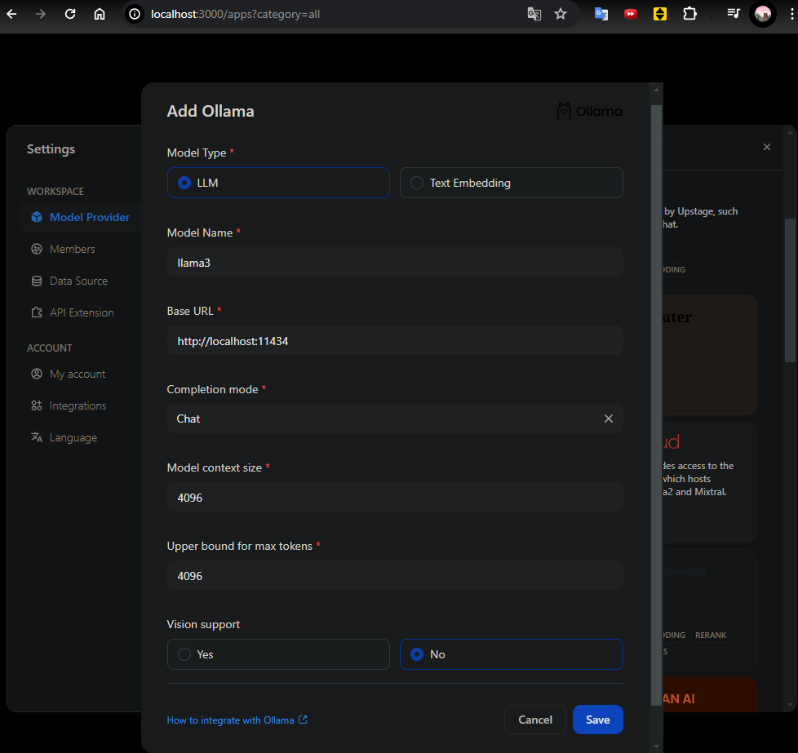Click the Members icon in settings sidebar
Screen dimensions: 798x753
(37, 249)
